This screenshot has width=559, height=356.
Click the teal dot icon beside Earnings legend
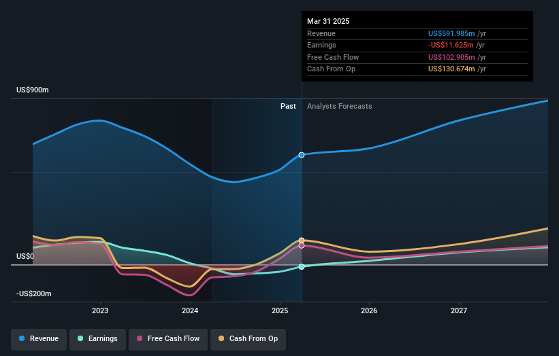(x=80, y=338)
